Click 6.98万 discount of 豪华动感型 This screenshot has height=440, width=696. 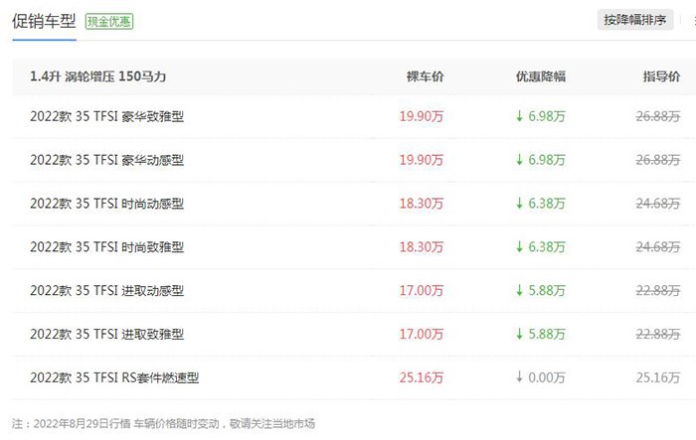click(547, 160)
